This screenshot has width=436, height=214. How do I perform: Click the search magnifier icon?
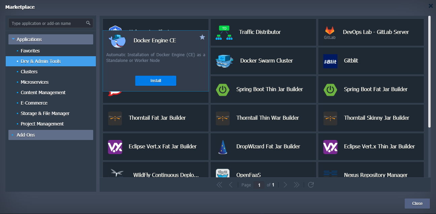pyautogui.click(x=88, y=23)
